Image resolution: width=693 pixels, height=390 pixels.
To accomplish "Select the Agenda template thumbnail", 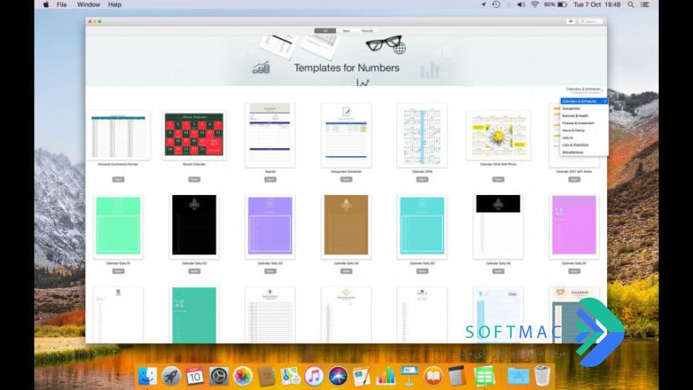I will click(270, 135).
